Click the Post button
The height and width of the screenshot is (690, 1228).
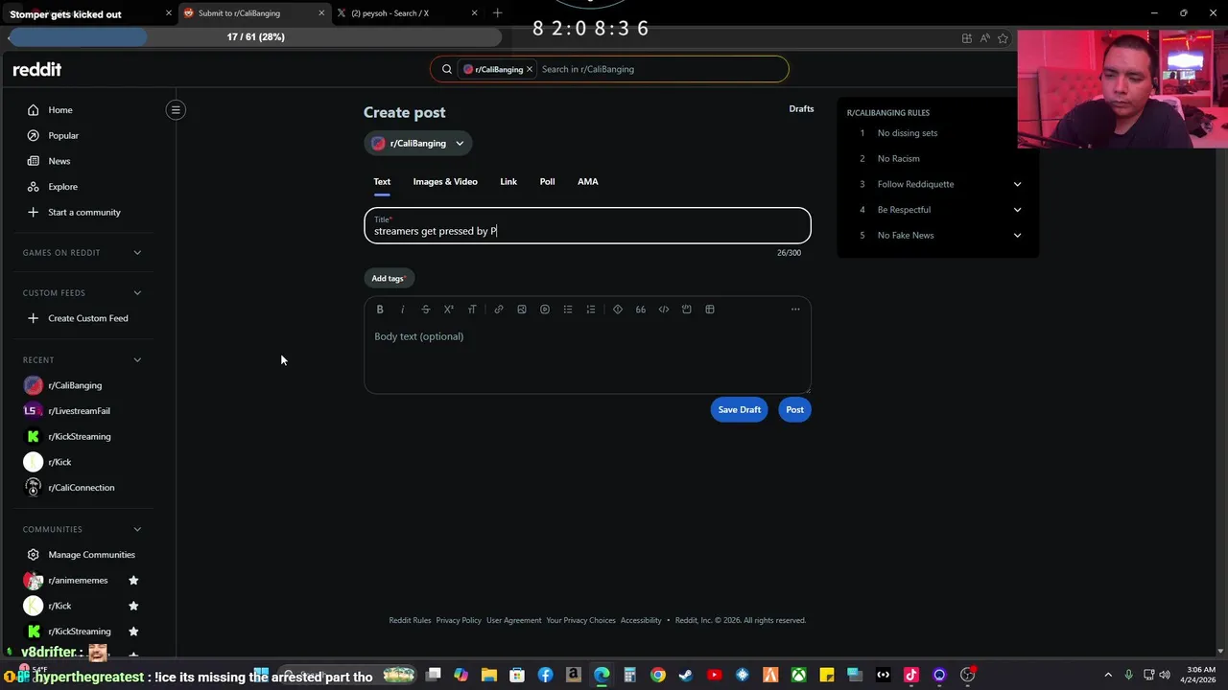[795, 410]
